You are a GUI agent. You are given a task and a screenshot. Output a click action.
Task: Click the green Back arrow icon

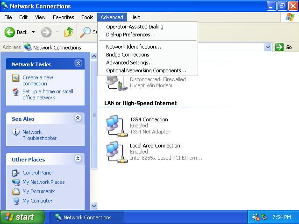[9, 32]
